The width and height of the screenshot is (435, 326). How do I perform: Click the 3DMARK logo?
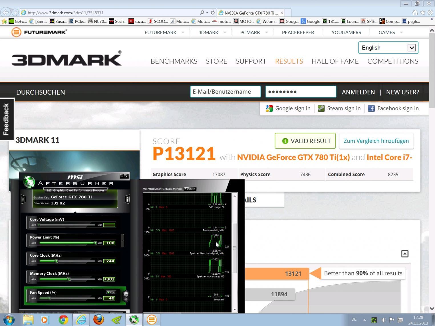[67, 58]
